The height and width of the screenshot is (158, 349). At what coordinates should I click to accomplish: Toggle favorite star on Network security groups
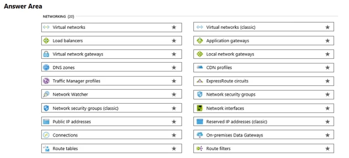[x=328, y=95]
